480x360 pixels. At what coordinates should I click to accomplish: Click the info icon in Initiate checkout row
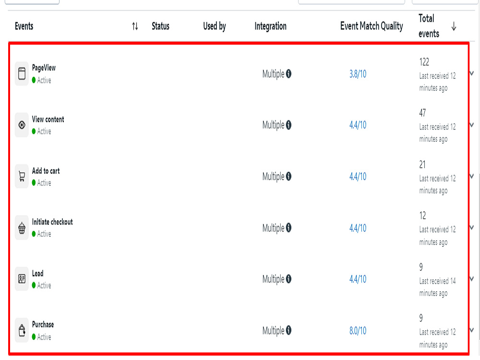(288, 228)
